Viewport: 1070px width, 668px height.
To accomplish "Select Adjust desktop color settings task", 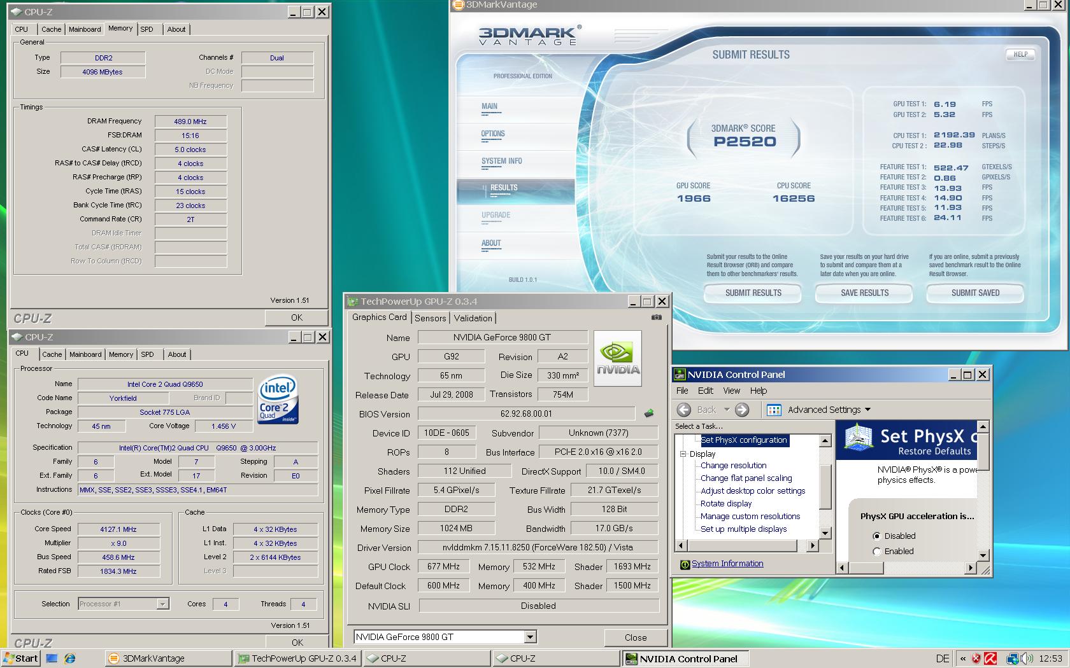I will pyautogui.click(x=753, y=491).
